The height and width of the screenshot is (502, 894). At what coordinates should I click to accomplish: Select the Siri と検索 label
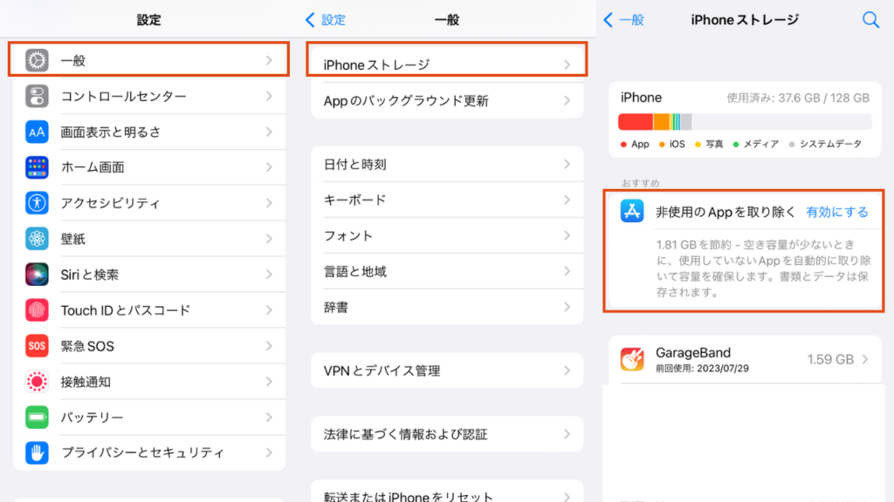tap(90, 275)
